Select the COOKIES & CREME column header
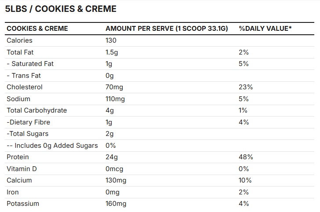The image size is (320, 212). coord(37,29)
